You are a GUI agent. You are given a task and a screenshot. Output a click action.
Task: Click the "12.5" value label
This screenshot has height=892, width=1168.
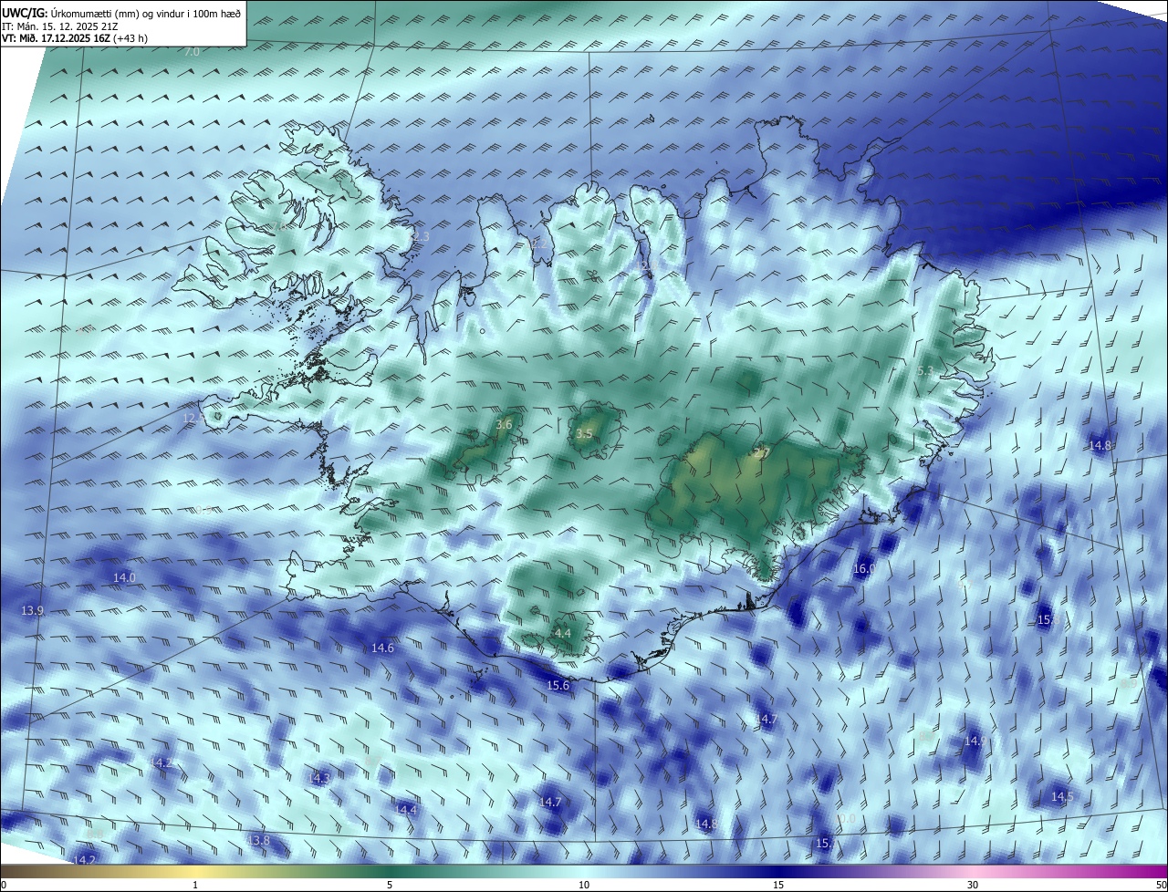pos(193,419)
